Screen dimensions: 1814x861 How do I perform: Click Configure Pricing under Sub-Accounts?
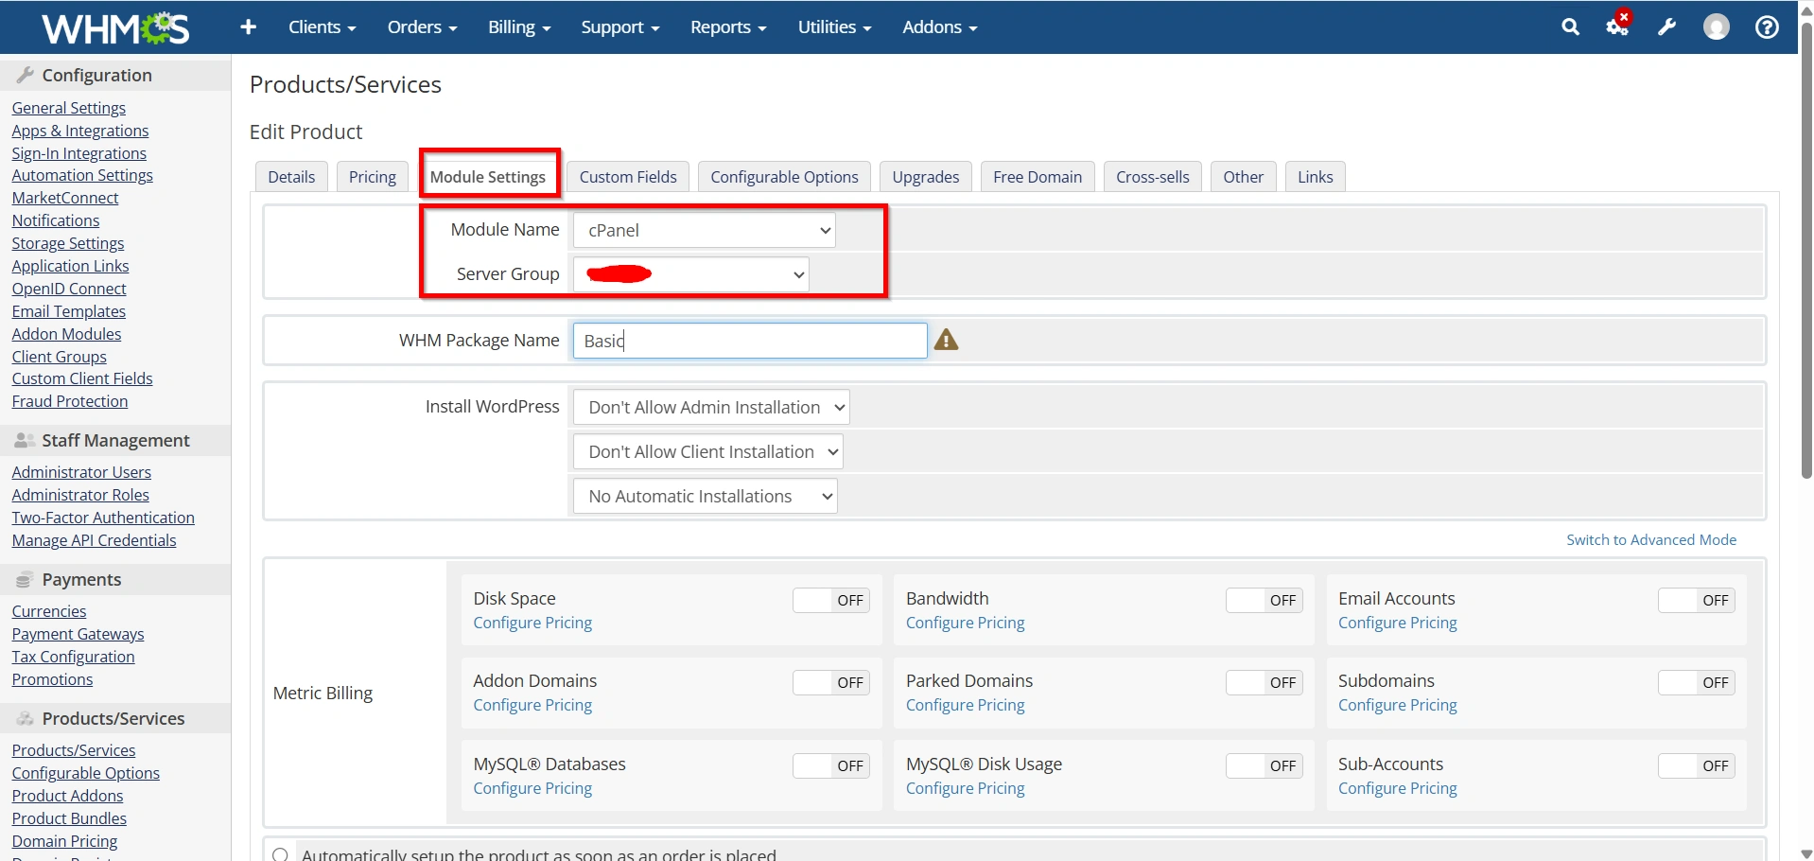click(1398, 788)
